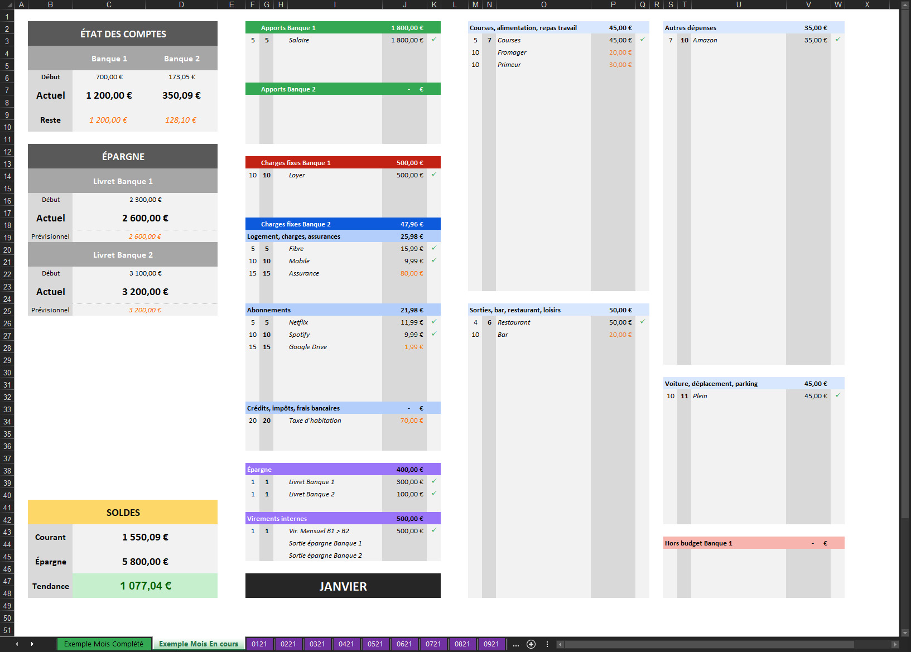Toggle the checkmark on the Netflix row
Image resolution: width=911 pixels, height=652 pixels.
coord(434,322)
